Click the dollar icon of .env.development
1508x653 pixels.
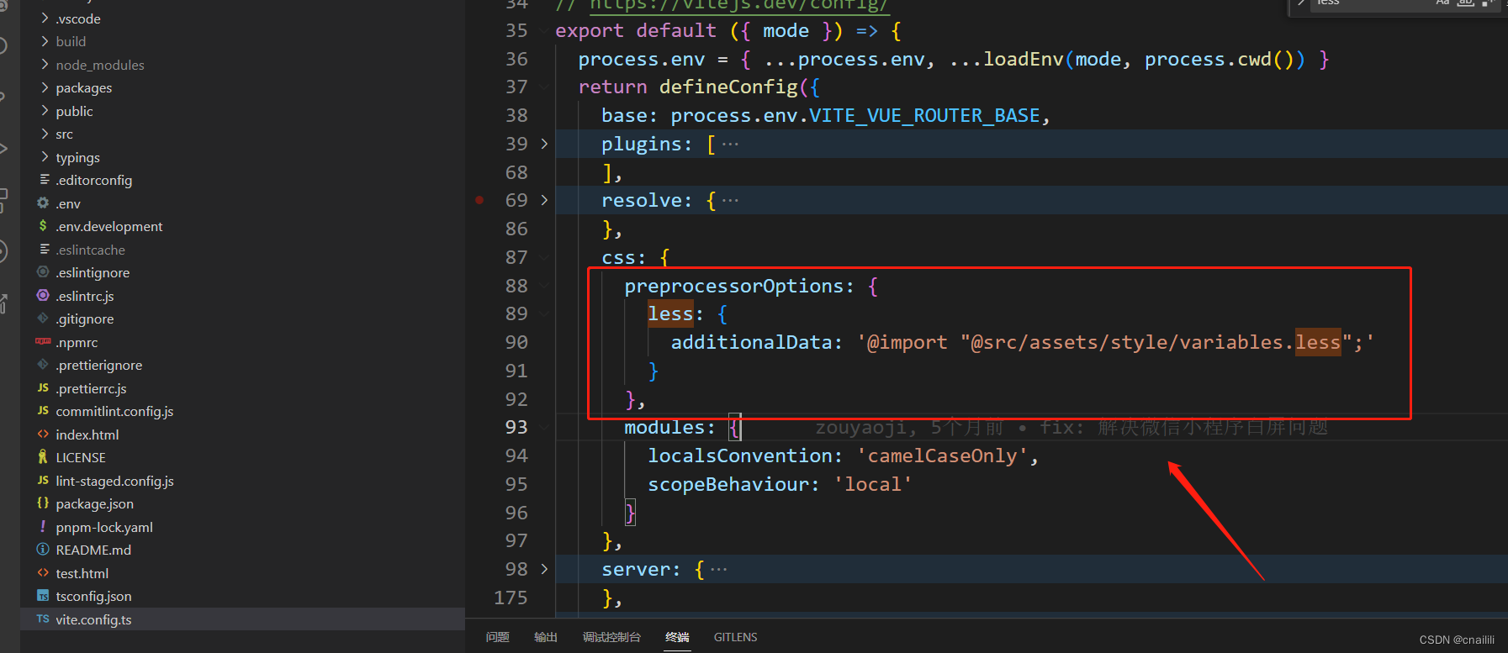point(43,226)
